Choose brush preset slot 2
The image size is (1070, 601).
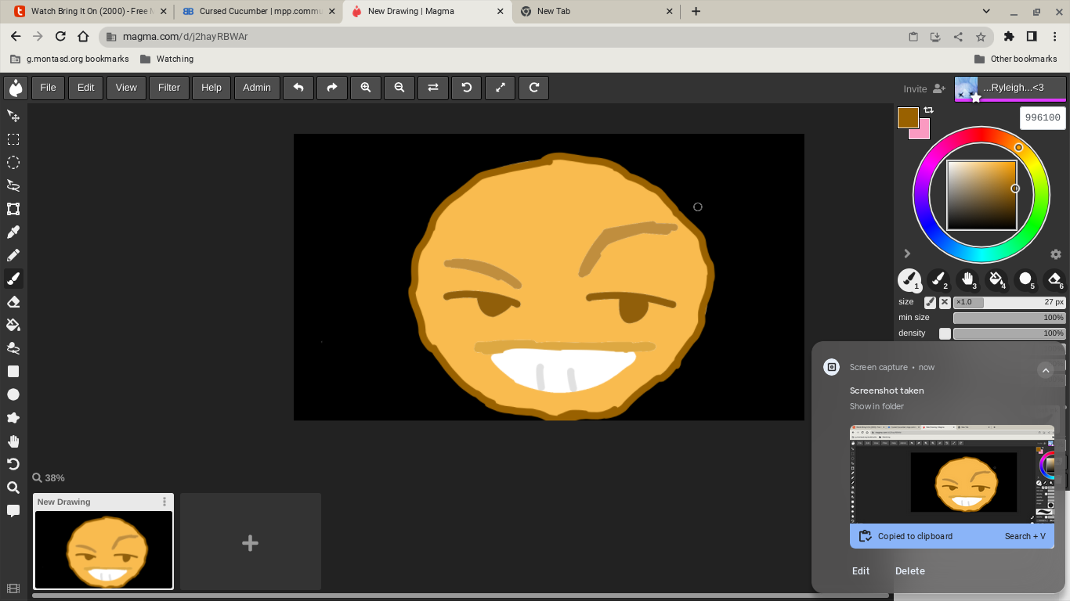[938, 279]
